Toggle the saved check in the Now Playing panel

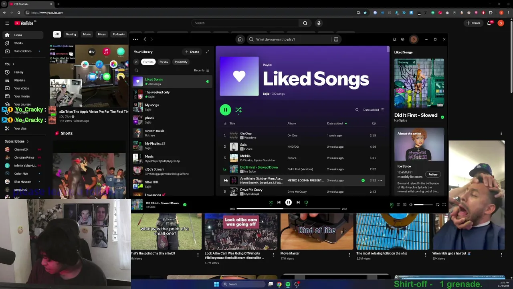point(442,117)
